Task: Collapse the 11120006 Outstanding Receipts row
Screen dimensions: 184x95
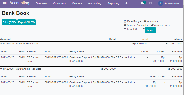Action: [x=1, y=69]
